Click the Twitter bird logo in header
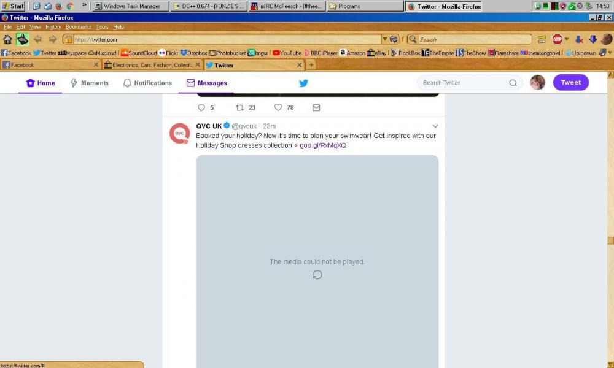Screen dimensions: 614x368 point(303,83)
